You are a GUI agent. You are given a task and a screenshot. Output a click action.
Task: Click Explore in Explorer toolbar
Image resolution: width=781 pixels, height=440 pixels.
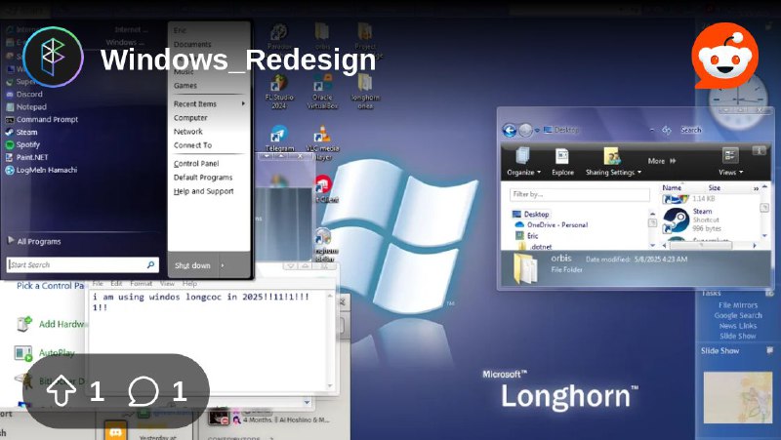coord(563,163)
